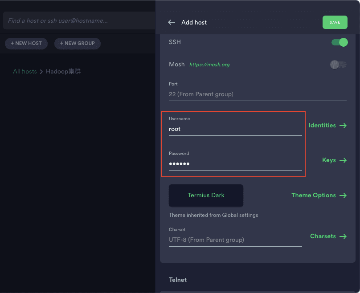The height and width of the screenshot is (293, 360).
Task: Open the Identities list
Action: click(322, 126)
